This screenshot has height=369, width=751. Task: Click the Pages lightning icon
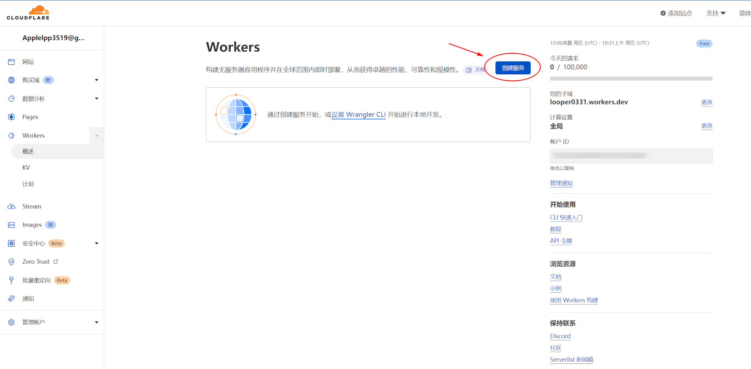pyautogui.click(x=11, y=117)
